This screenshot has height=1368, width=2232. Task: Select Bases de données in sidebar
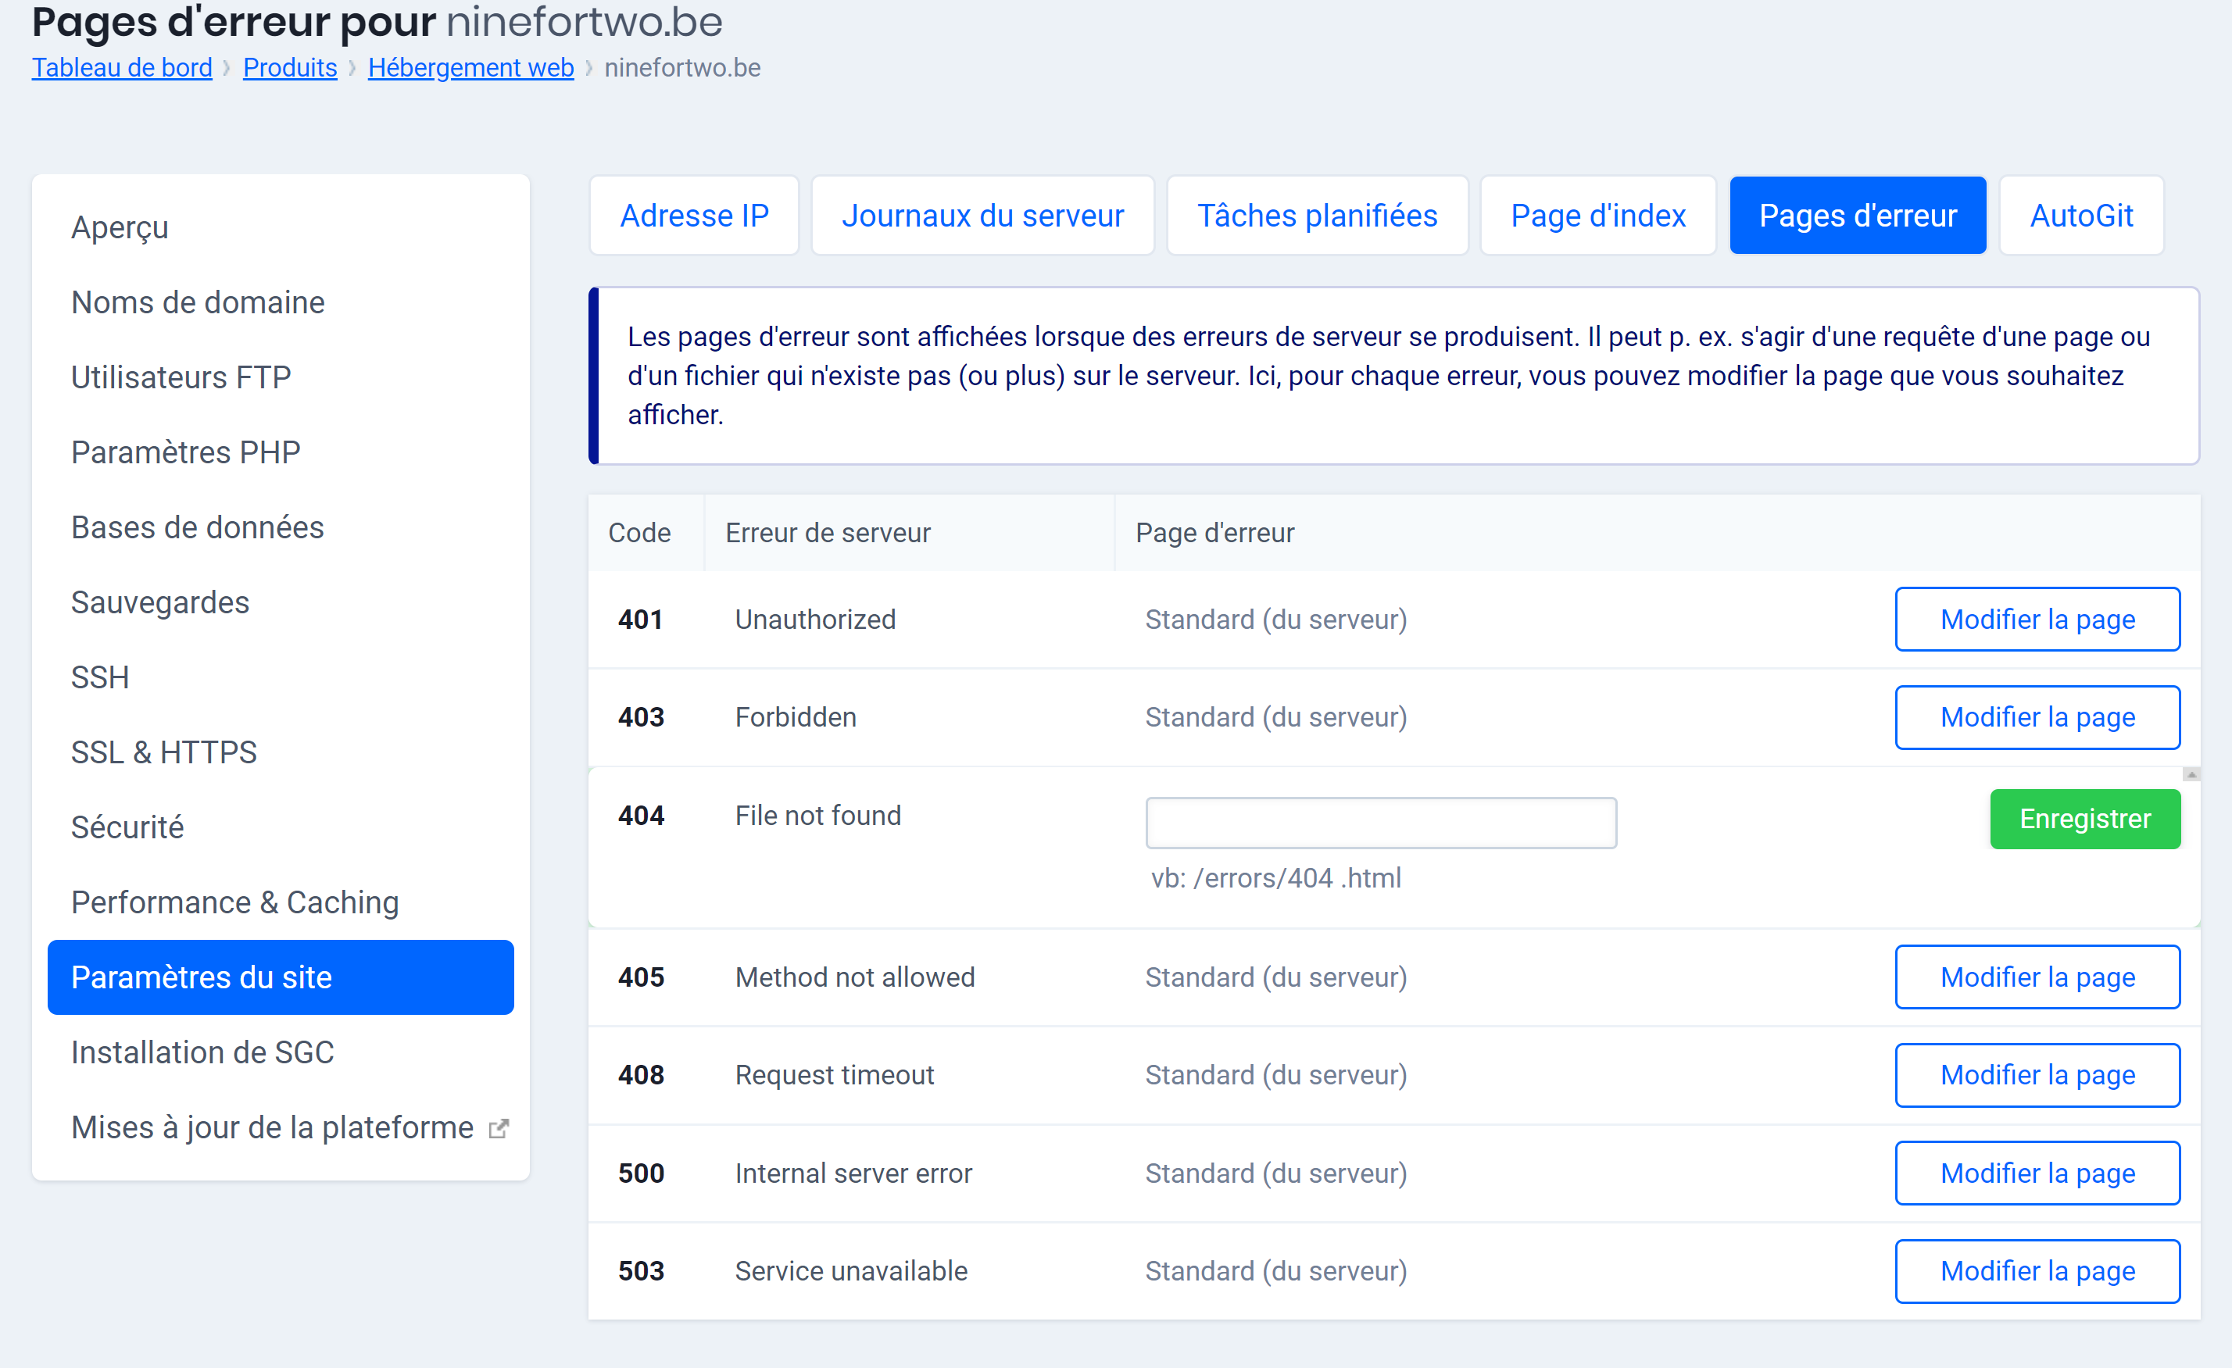[198, 527]
